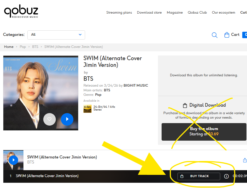This screenshot has height=188, width=247.
Task: Open track info icon
Action: click(x=226, y=176)
